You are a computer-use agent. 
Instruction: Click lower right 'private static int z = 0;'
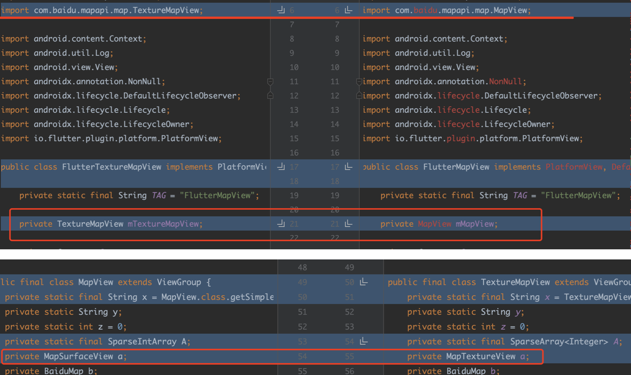[468, 327]
